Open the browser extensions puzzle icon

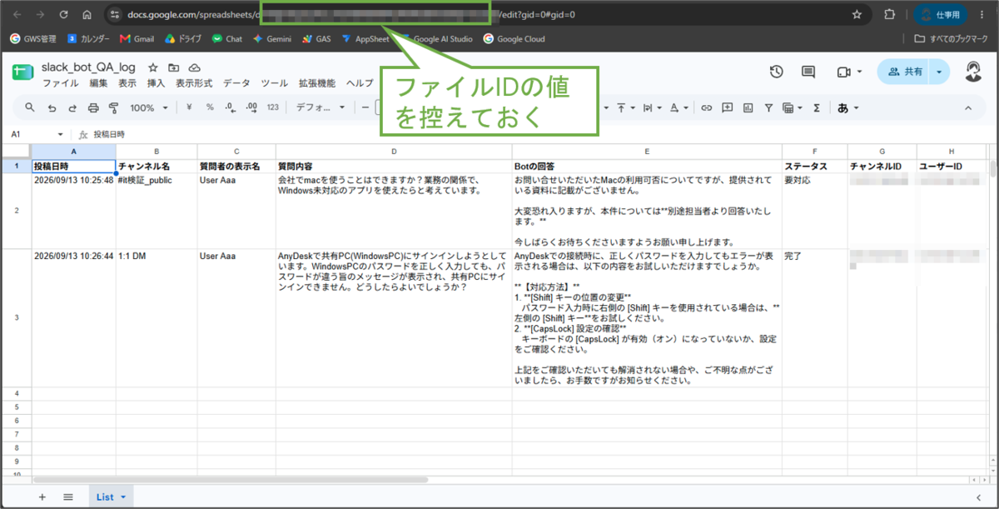[x=889, y=14]
